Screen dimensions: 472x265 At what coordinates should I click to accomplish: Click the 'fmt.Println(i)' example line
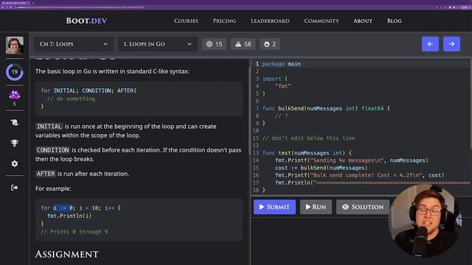click(69, 216)
